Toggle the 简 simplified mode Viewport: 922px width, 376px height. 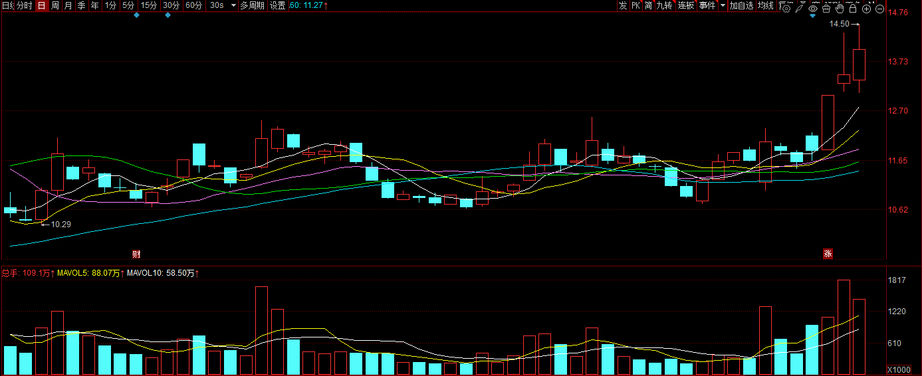[648, 5]
